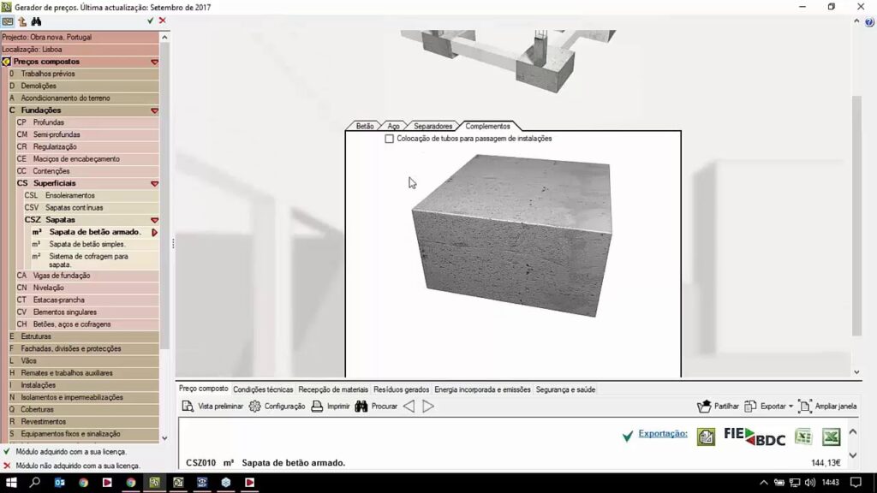This screenshot has height=493, width=877.
Task: Collapse the CSZ Sapatas subsection arrow
Action: (x=155, y=221)
